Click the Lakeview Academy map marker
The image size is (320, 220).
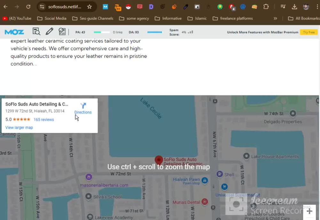[x=90, y=217]
